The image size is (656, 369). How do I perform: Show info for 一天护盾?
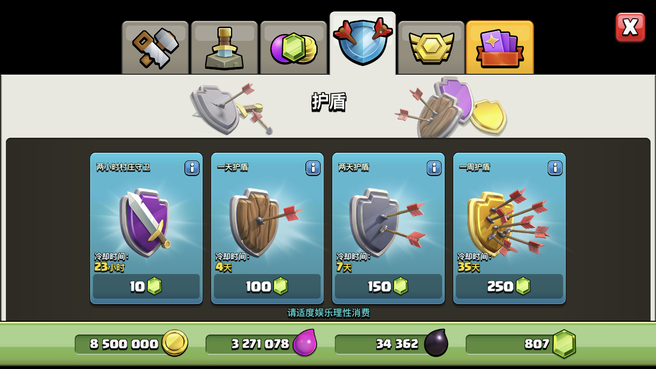tap(313, 168)
